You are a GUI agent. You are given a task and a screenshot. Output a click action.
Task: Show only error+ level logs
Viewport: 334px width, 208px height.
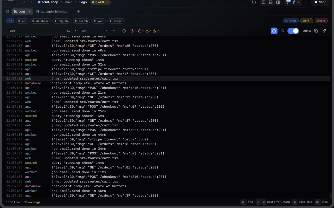(321, 21)
